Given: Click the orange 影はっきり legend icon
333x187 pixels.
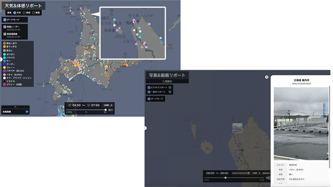Looking at the screenshot, I should [x=4, y=43].
